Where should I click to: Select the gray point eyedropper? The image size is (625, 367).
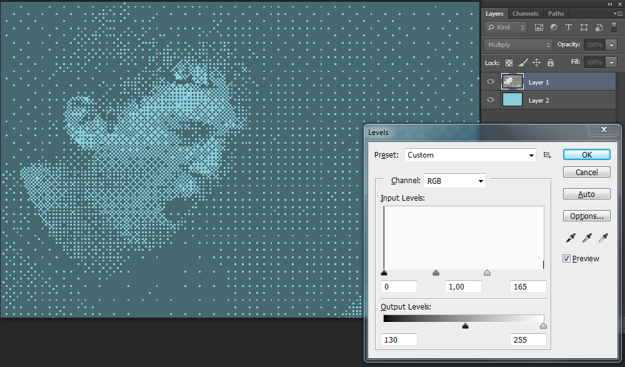pos(587,238)
